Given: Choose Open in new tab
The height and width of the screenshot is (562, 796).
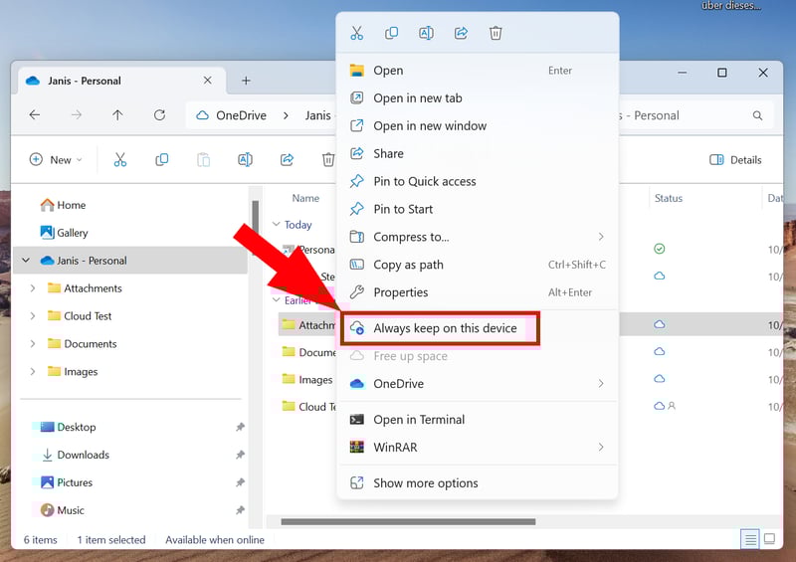Looking at the screenshot, I should click(x=478, y=98).
